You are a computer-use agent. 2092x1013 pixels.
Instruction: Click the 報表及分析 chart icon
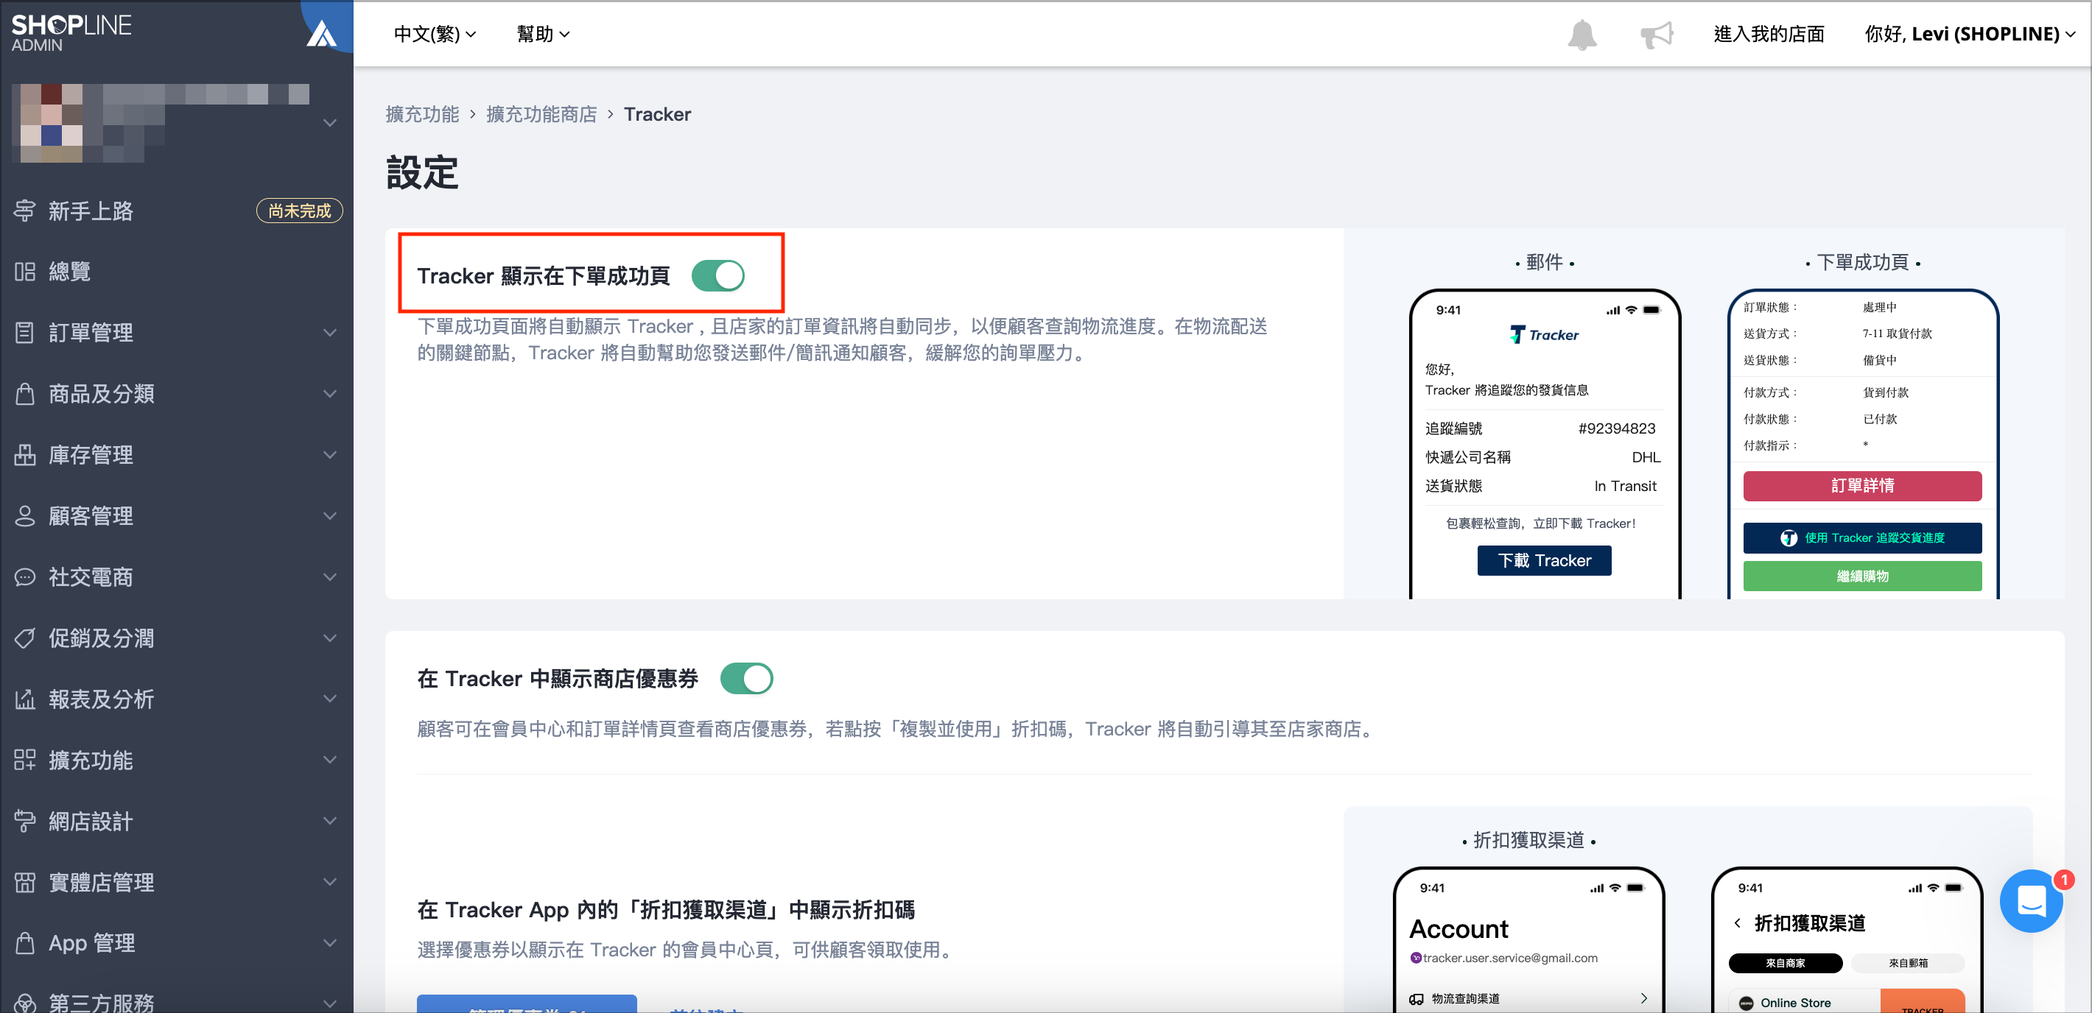click(x=24, y=699)
